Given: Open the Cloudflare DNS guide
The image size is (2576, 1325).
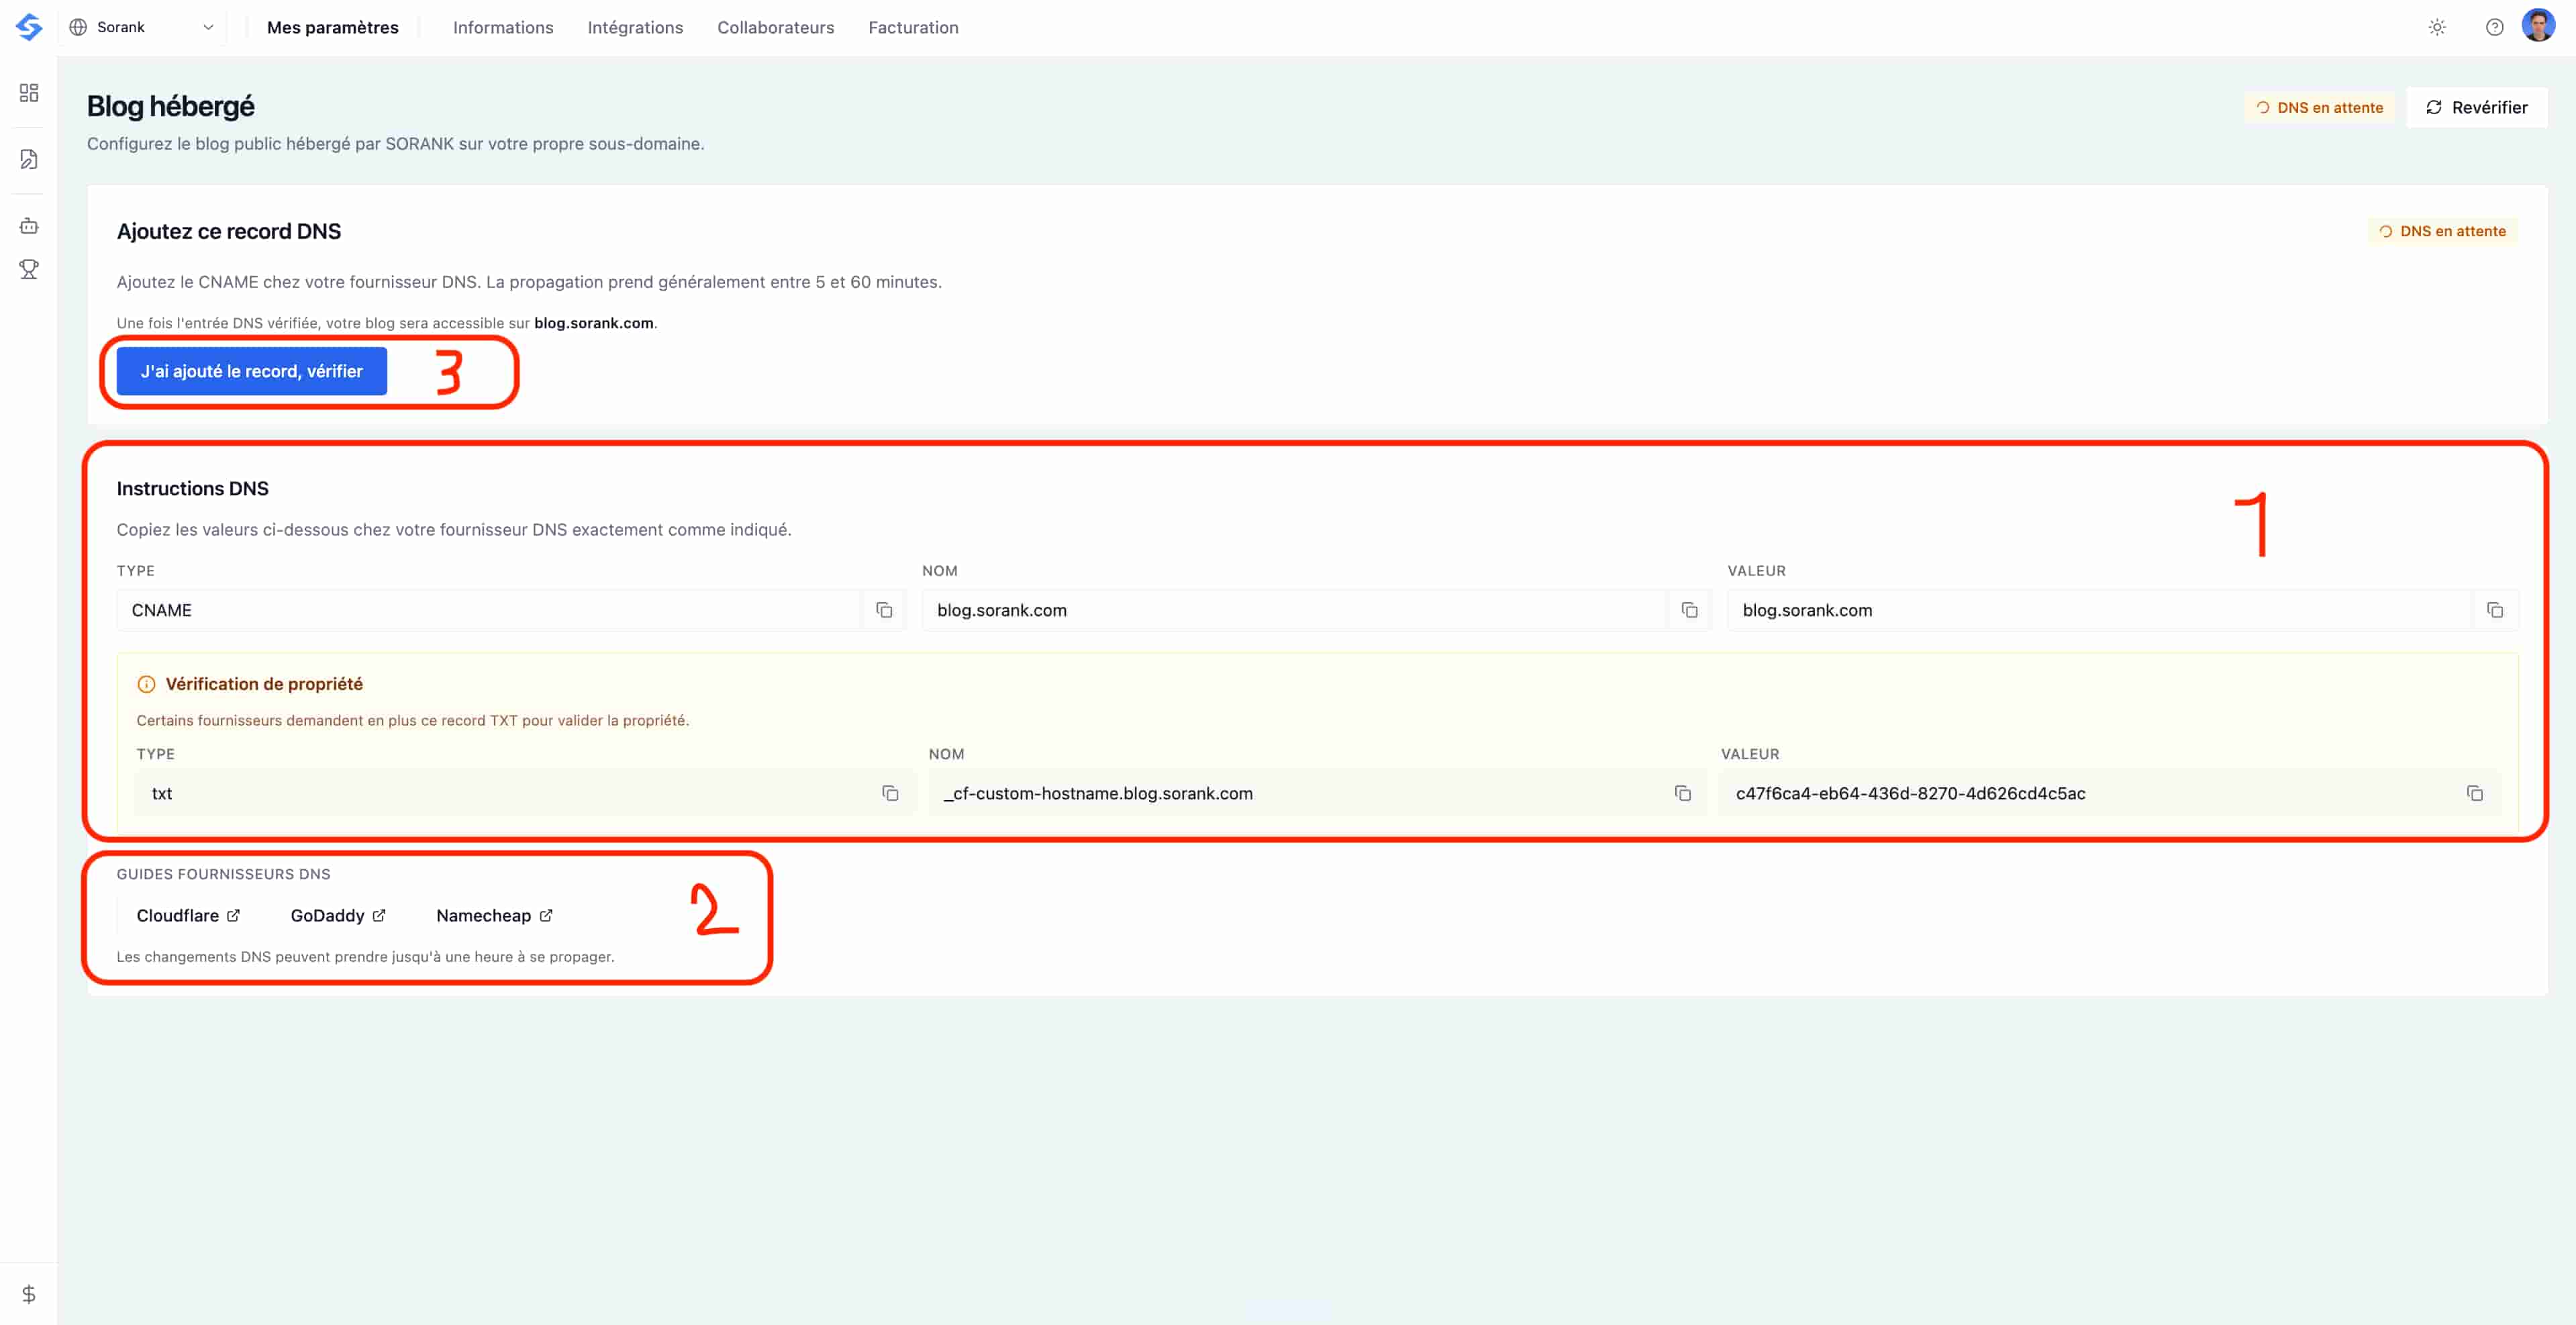Looking at the screenshot, I should coord(188,915).
